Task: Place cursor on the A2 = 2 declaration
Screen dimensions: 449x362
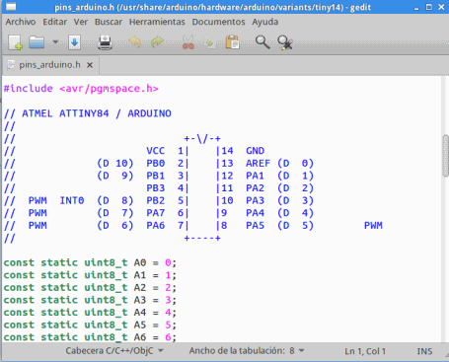Action: click(90, 288)
